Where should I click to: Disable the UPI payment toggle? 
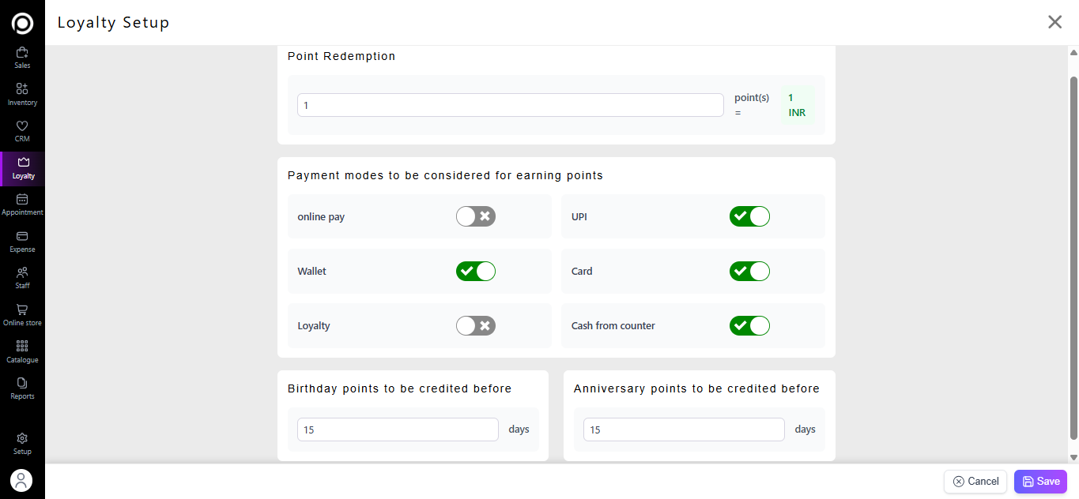click(x=749, y=216)
